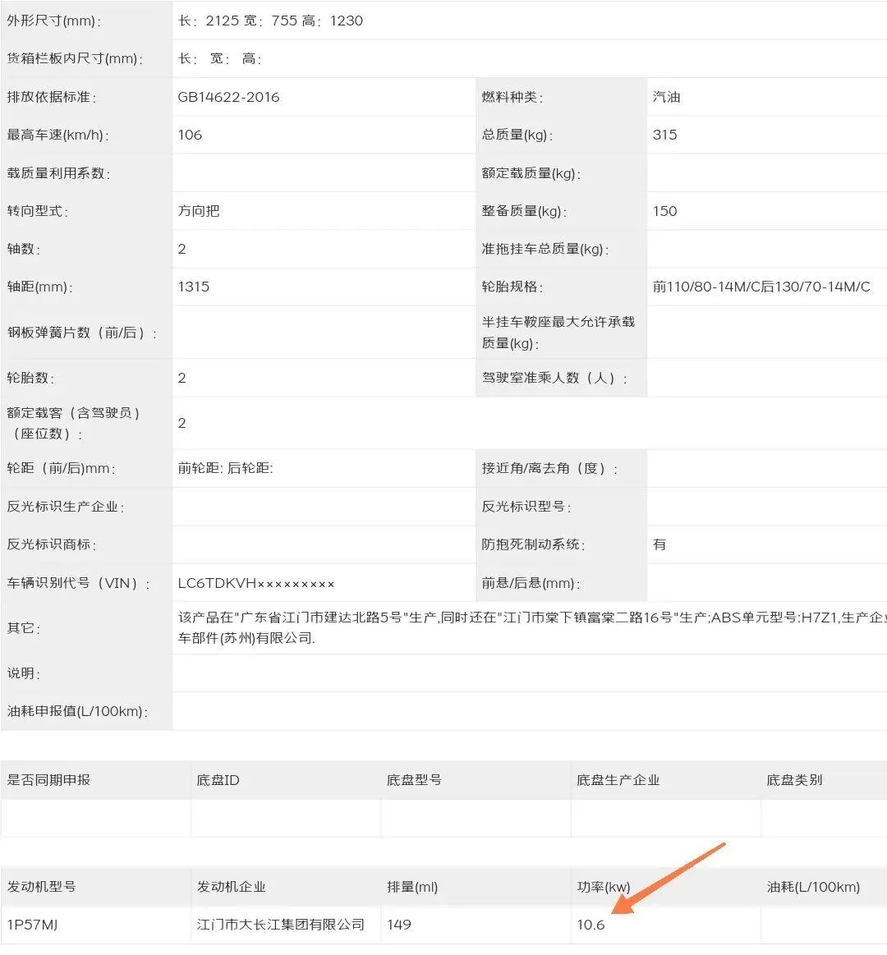Click label 额定载客（含驾驶员）
Screen dimensions: 887x955
tap(73, 423)
